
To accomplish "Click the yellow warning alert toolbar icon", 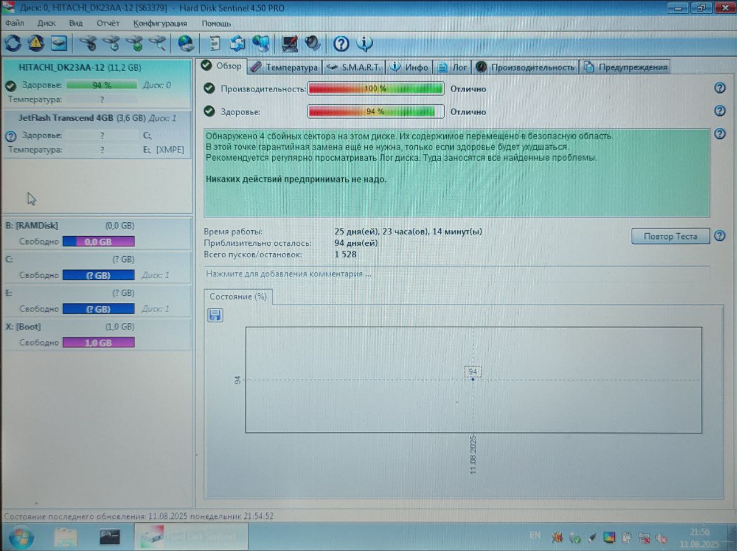I will (x=36, y=43).
